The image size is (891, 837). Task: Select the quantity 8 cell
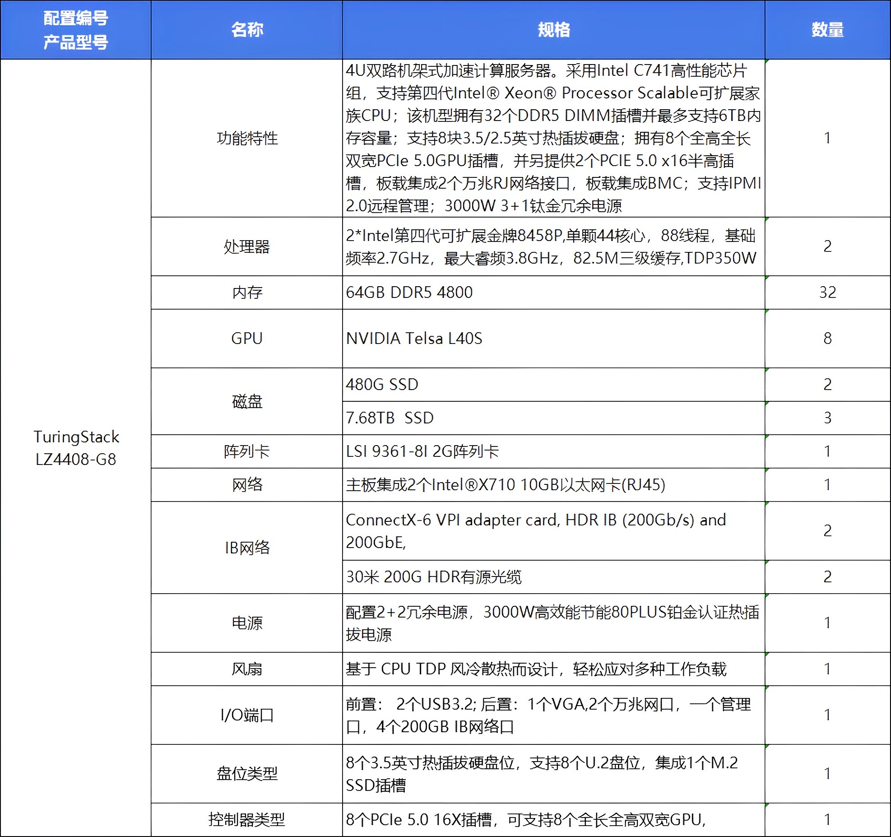827,339
